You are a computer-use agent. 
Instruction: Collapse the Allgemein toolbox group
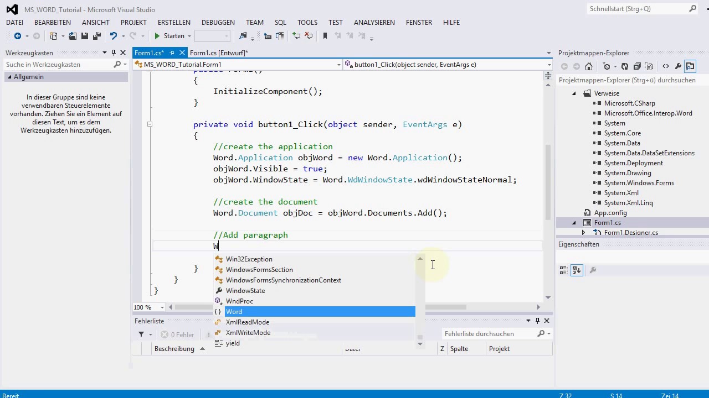click(x=9, y=77)
